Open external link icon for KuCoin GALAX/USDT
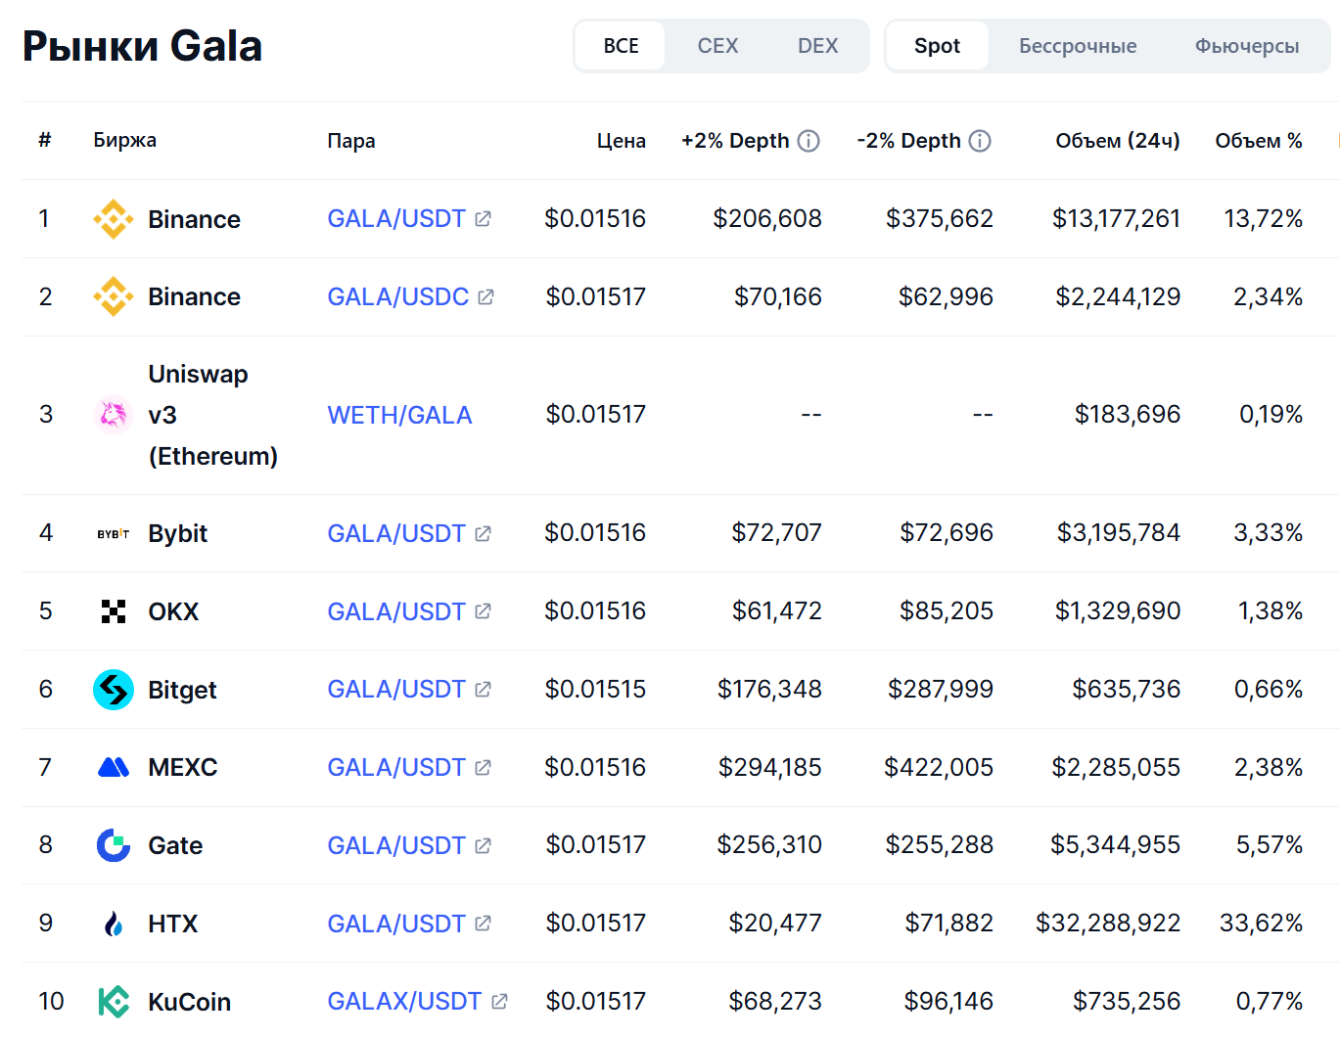Image resolution: width=1340 pixels, height=1038 pixels. [x=499, y=1002]
